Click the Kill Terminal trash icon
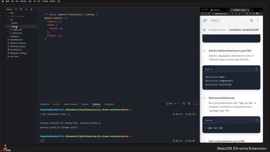This screenshot has height=152, width=270. click(189, 103)
